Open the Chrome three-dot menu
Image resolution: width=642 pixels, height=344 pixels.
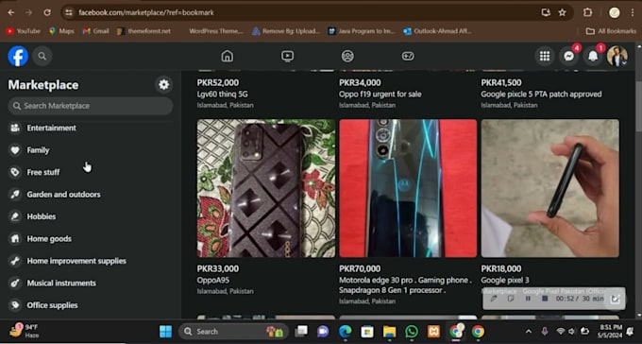point(633,12)
